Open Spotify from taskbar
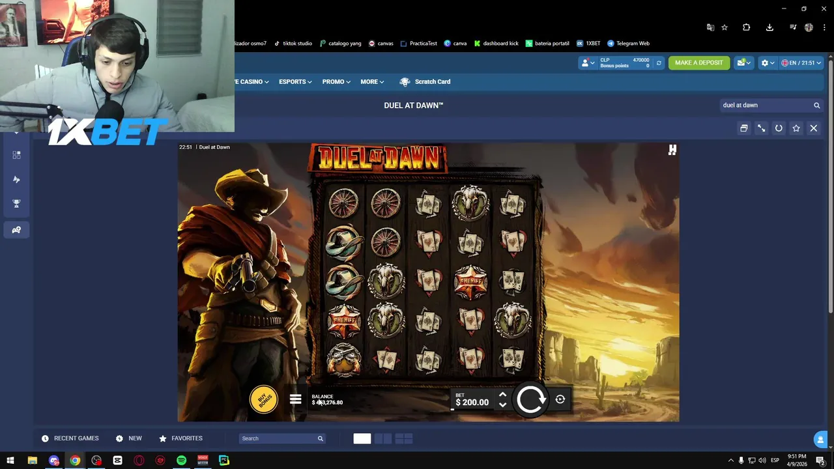 [x=182, y=461]
